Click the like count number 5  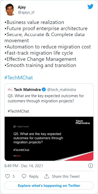pyautogui.click(x=14, y=176)
